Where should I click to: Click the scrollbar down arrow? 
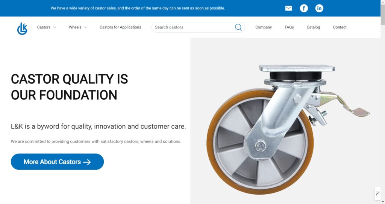point(383,202)
